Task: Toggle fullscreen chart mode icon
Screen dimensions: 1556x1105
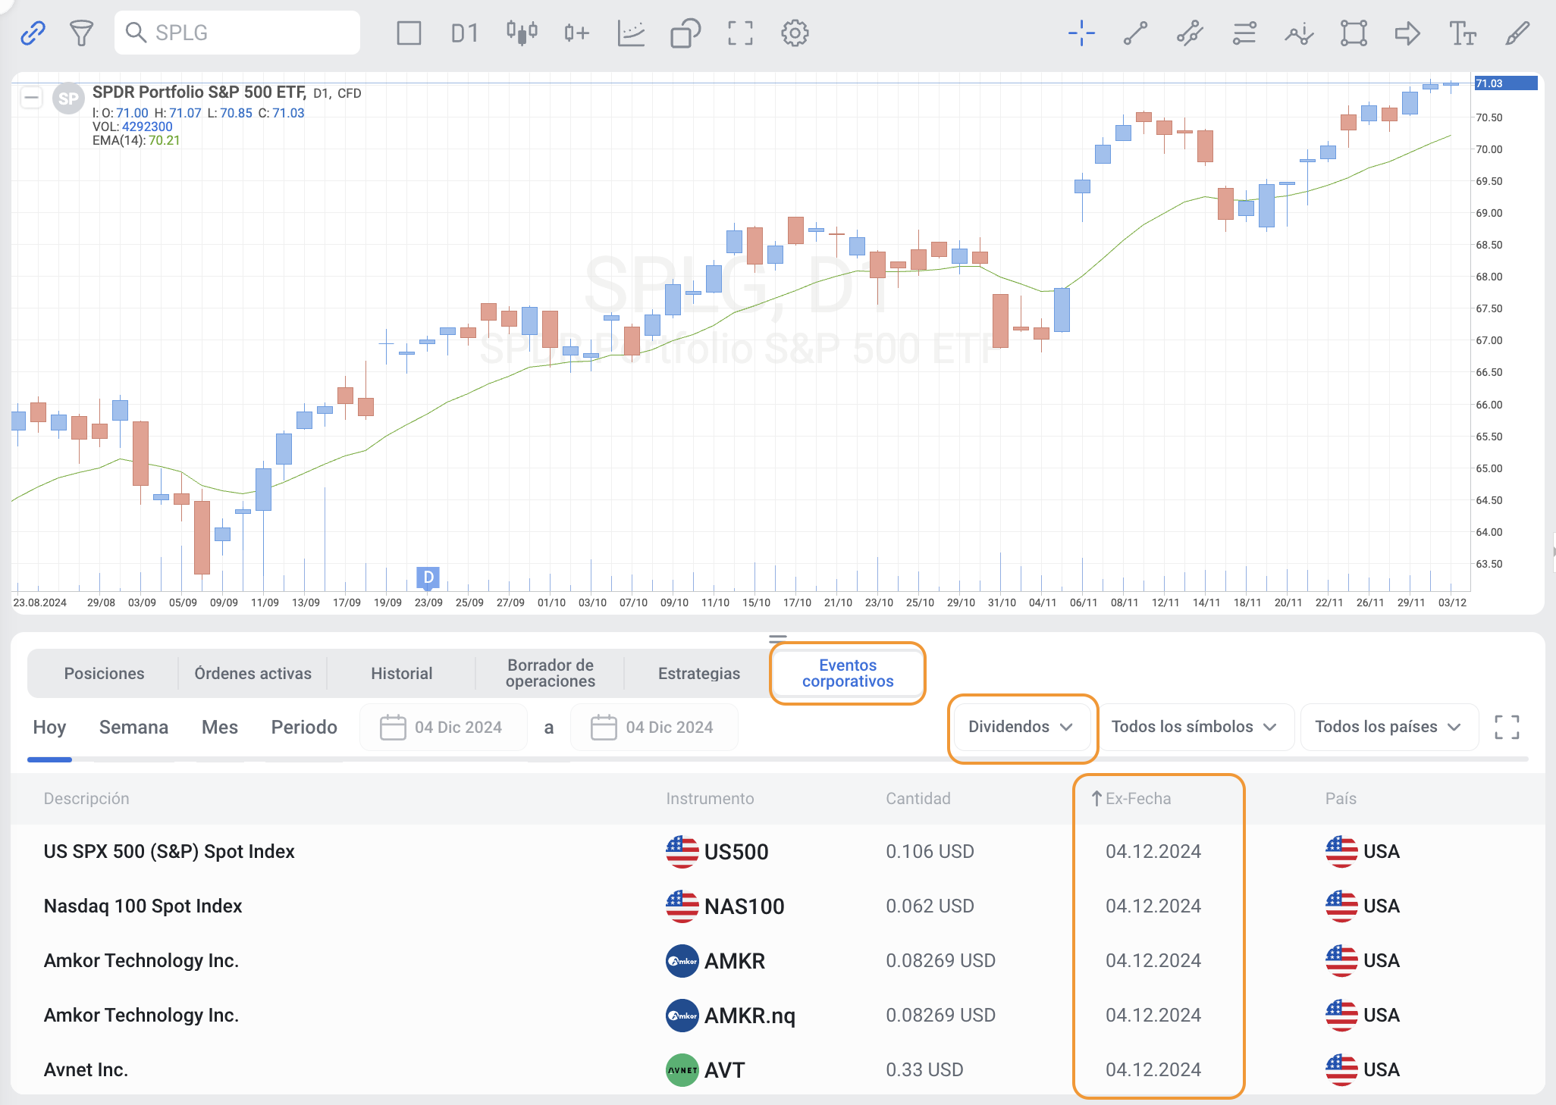Action: coord(740,33)
